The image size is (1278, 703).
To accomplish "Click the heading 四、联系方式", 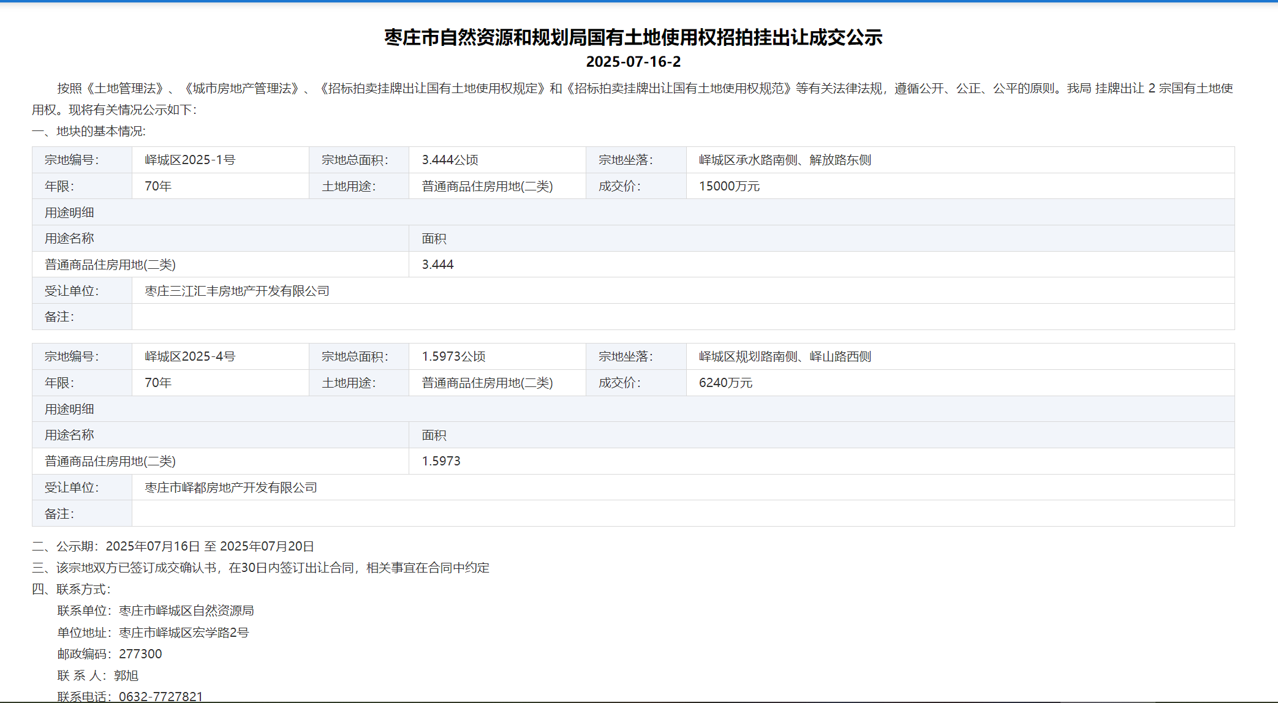I will click(x=71, y=589).
